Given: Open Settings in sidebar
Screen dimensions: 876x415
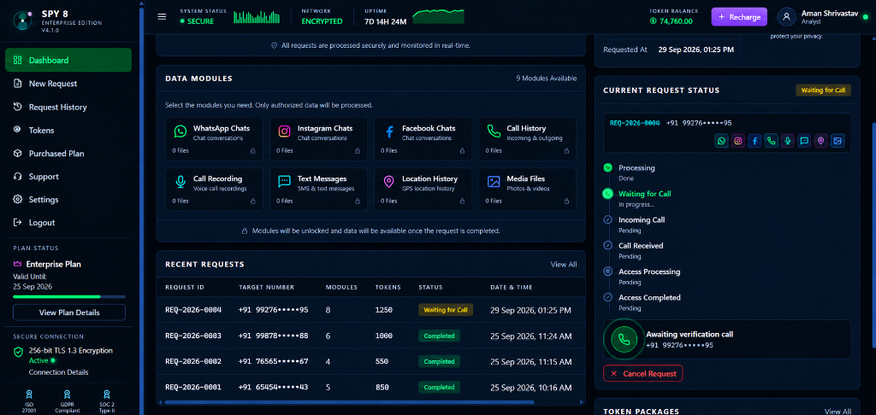Looking at the screenshot, I should click(68, 200).
